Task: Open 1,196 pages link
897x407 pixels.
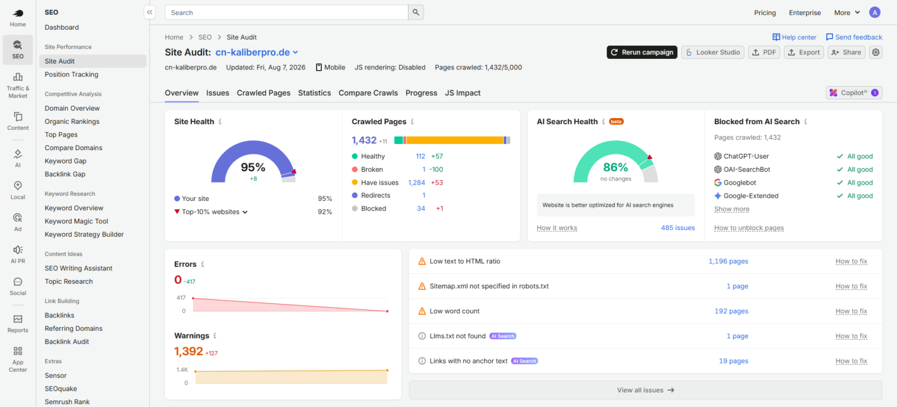Action: tap(728, 261)
